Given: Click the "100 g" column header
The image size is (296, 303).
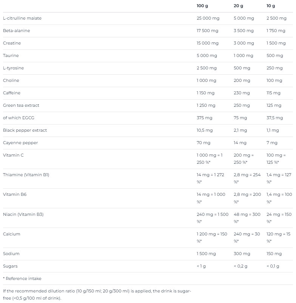Looking at the screenshot, I should (x=202, y=6).
